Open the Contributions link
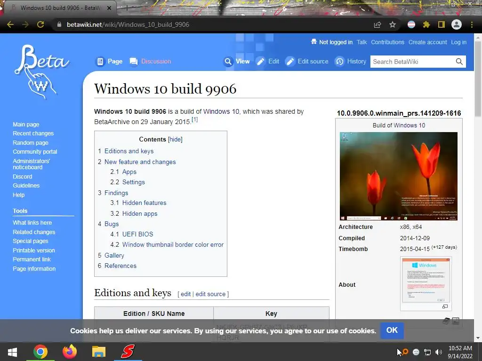Image resolution: width=482 pixels, height=361 pixels. coord(388,42)
